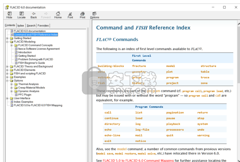
Task: Open FLAC3D 5.0 to 6.0 FISH Mapping
Action: point(38,105)
